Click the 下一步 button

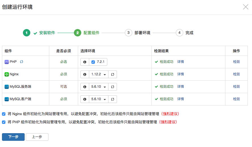click(x=13, y=137)
